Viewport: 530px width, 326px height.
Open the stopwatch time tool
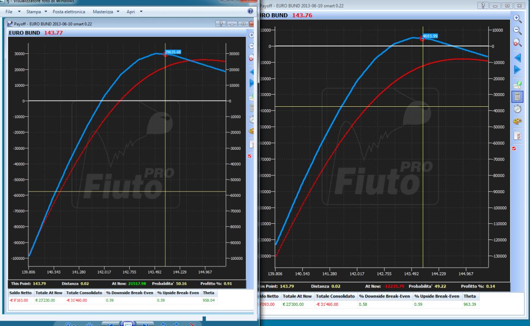coord(517,109)
